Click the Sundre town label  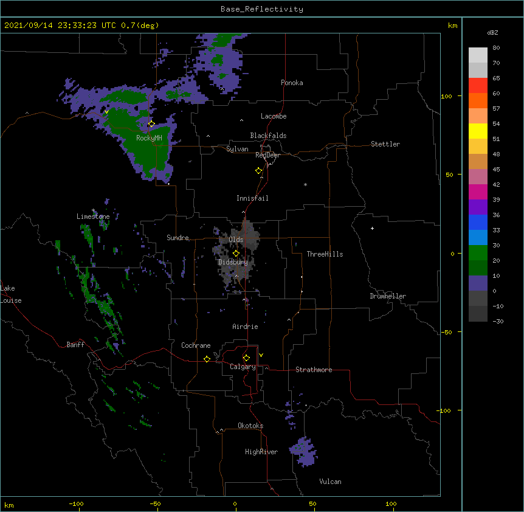(x=178, y=238)
